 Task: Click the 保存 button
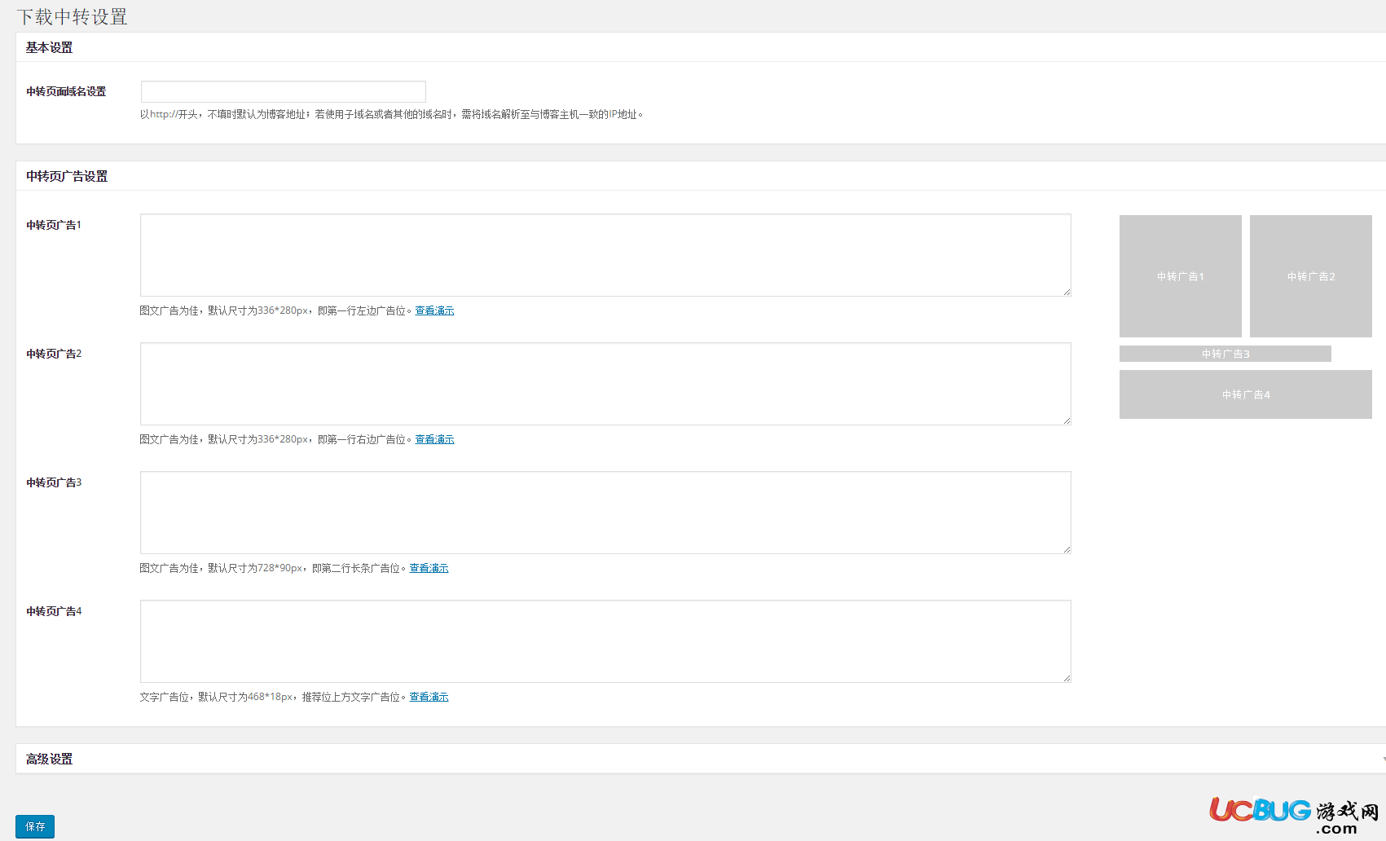[x=35, y=826]
